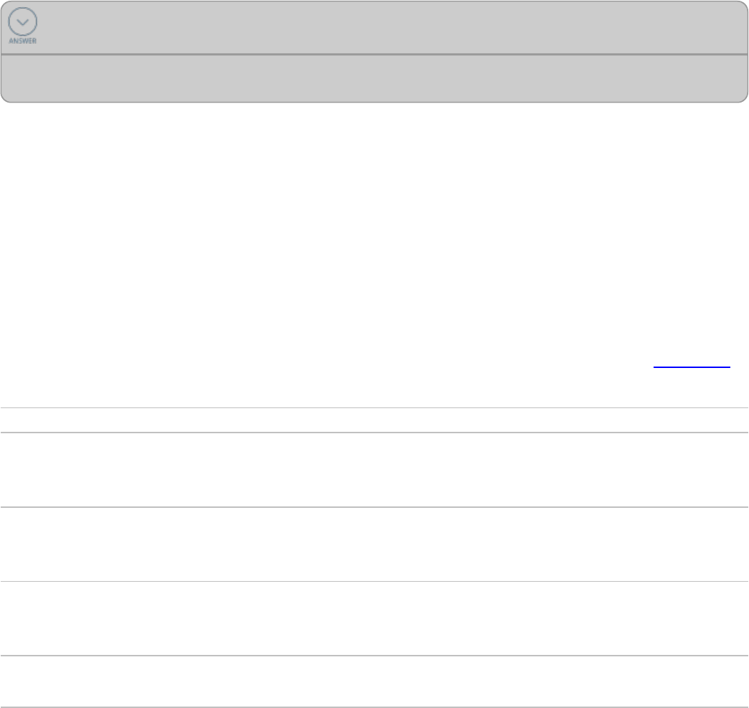This screenshot has height=708, width=749.
Task: Open the blue underlined link at right
Action: tap(691, 366)
